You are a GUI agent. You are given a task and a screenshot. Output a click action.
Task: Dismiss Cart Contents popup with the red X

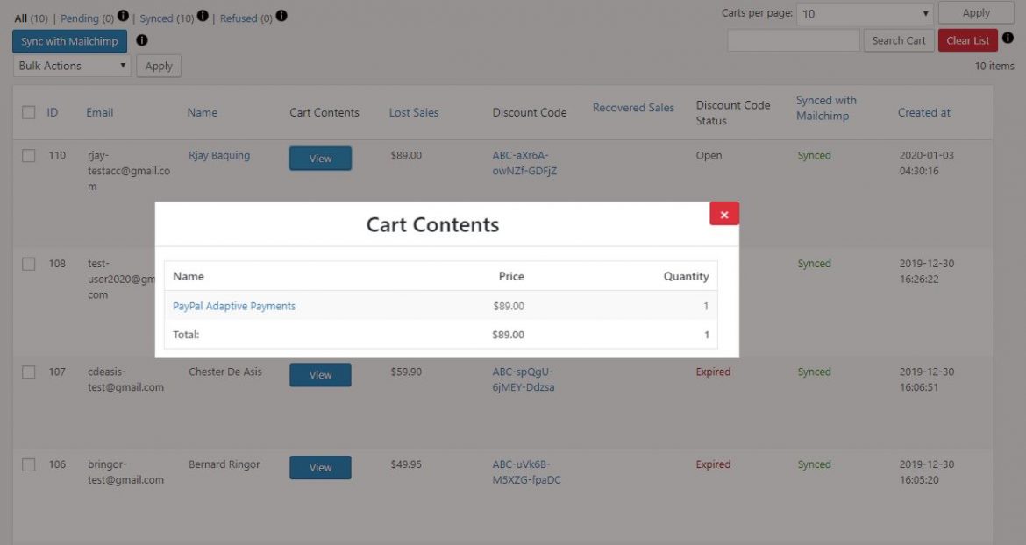pos(723,213)
